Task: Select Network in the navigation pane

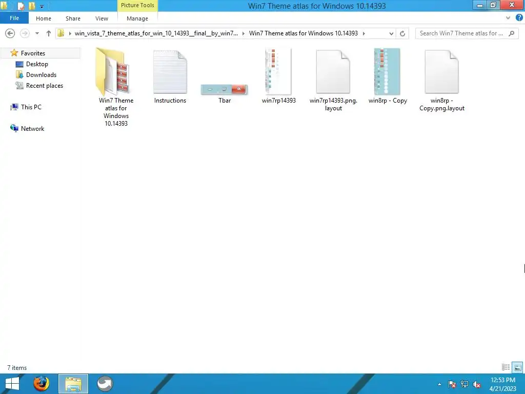Action: tap(32, 129)
